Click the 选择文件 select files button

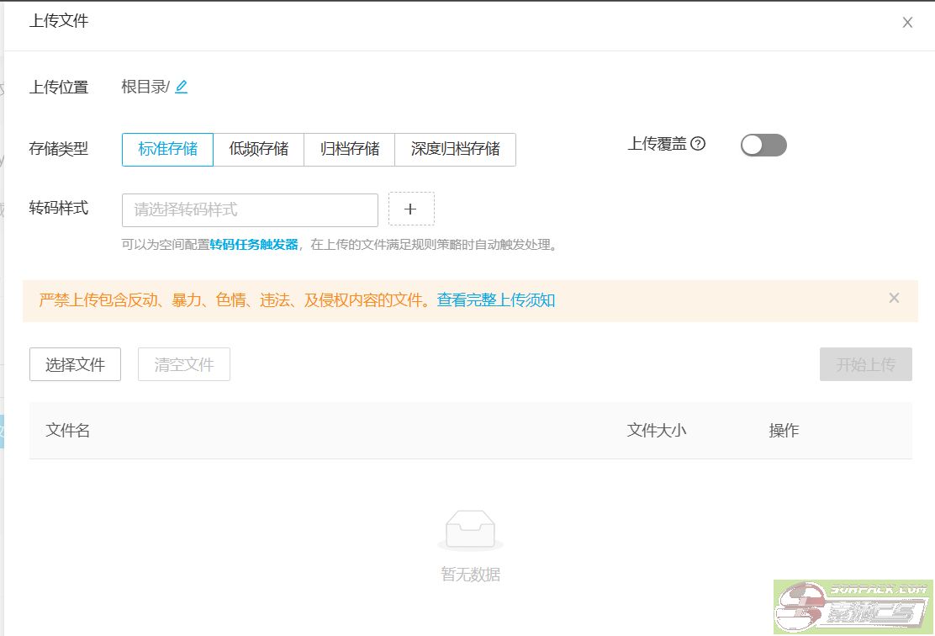75,363
